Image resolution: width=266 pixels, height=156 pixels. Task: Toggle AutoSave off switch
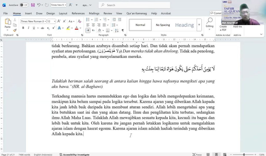point(24,5)
